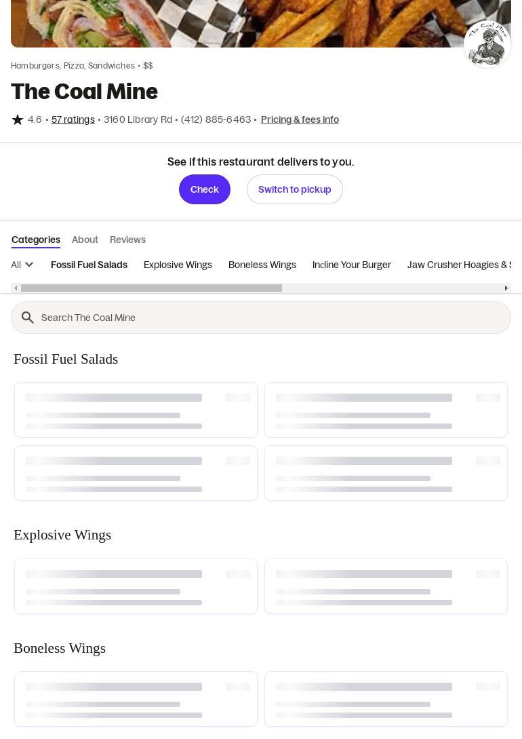Select Incline Your Burger category
522x739 pixels.
click(351, 265)
